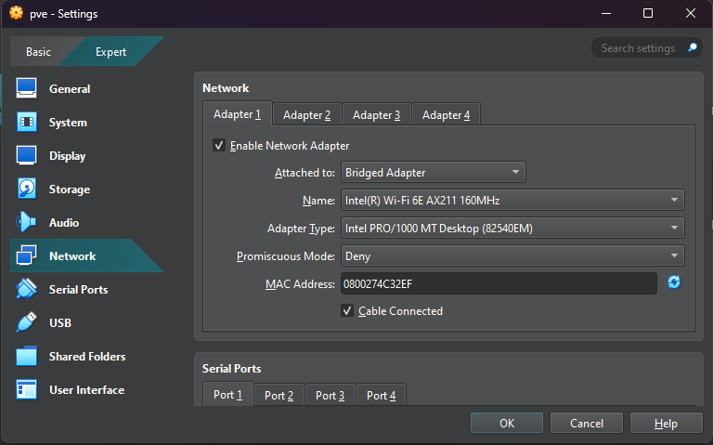The image size is (713, 445).
Task: Expand the Adapter Type dropdown
Action: (x=512, y=229)
